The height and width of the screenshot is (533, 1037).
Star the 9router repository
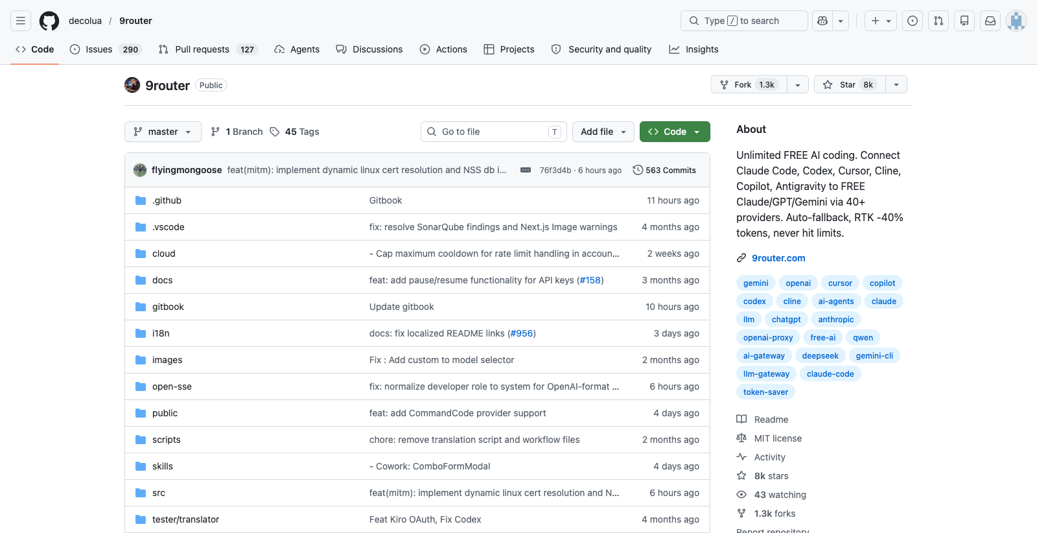(x=850, y=85)
